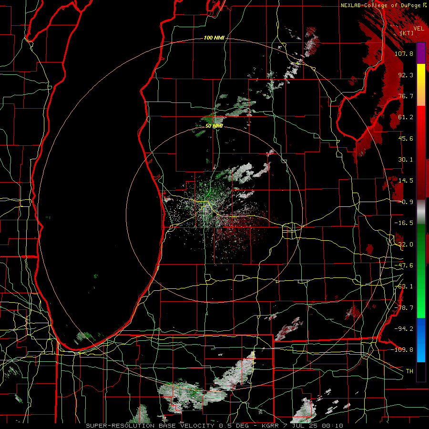The width and height of the screenshot is (429, 429).
Task: Click the 30.1 value on velocity scale
Action: [x=406, y=160]
